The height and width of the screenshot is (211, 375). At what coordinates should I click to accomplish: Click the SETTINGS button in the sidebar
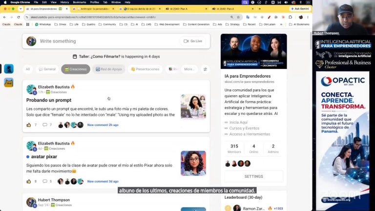(254, 176)
